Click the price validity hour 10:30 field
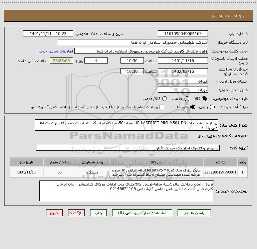 click(132, 71)
